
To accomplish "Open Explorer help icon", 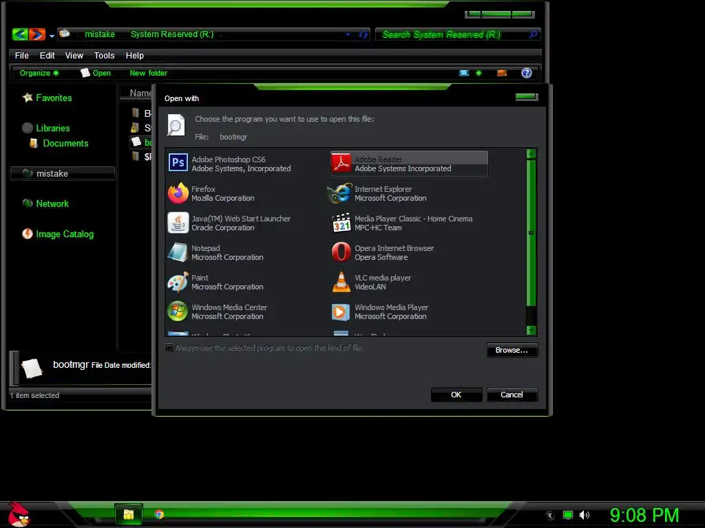I will (527, 73).
